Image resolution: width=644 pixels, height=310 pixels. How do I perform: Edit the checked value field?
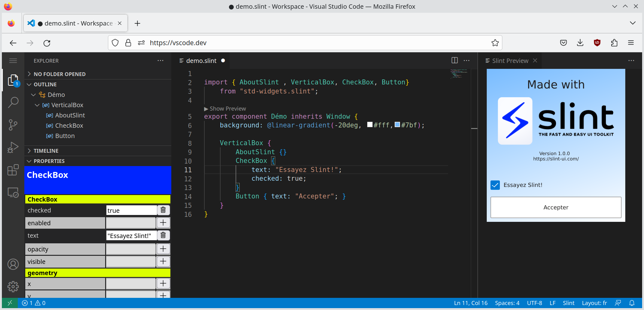pos(131,210)
